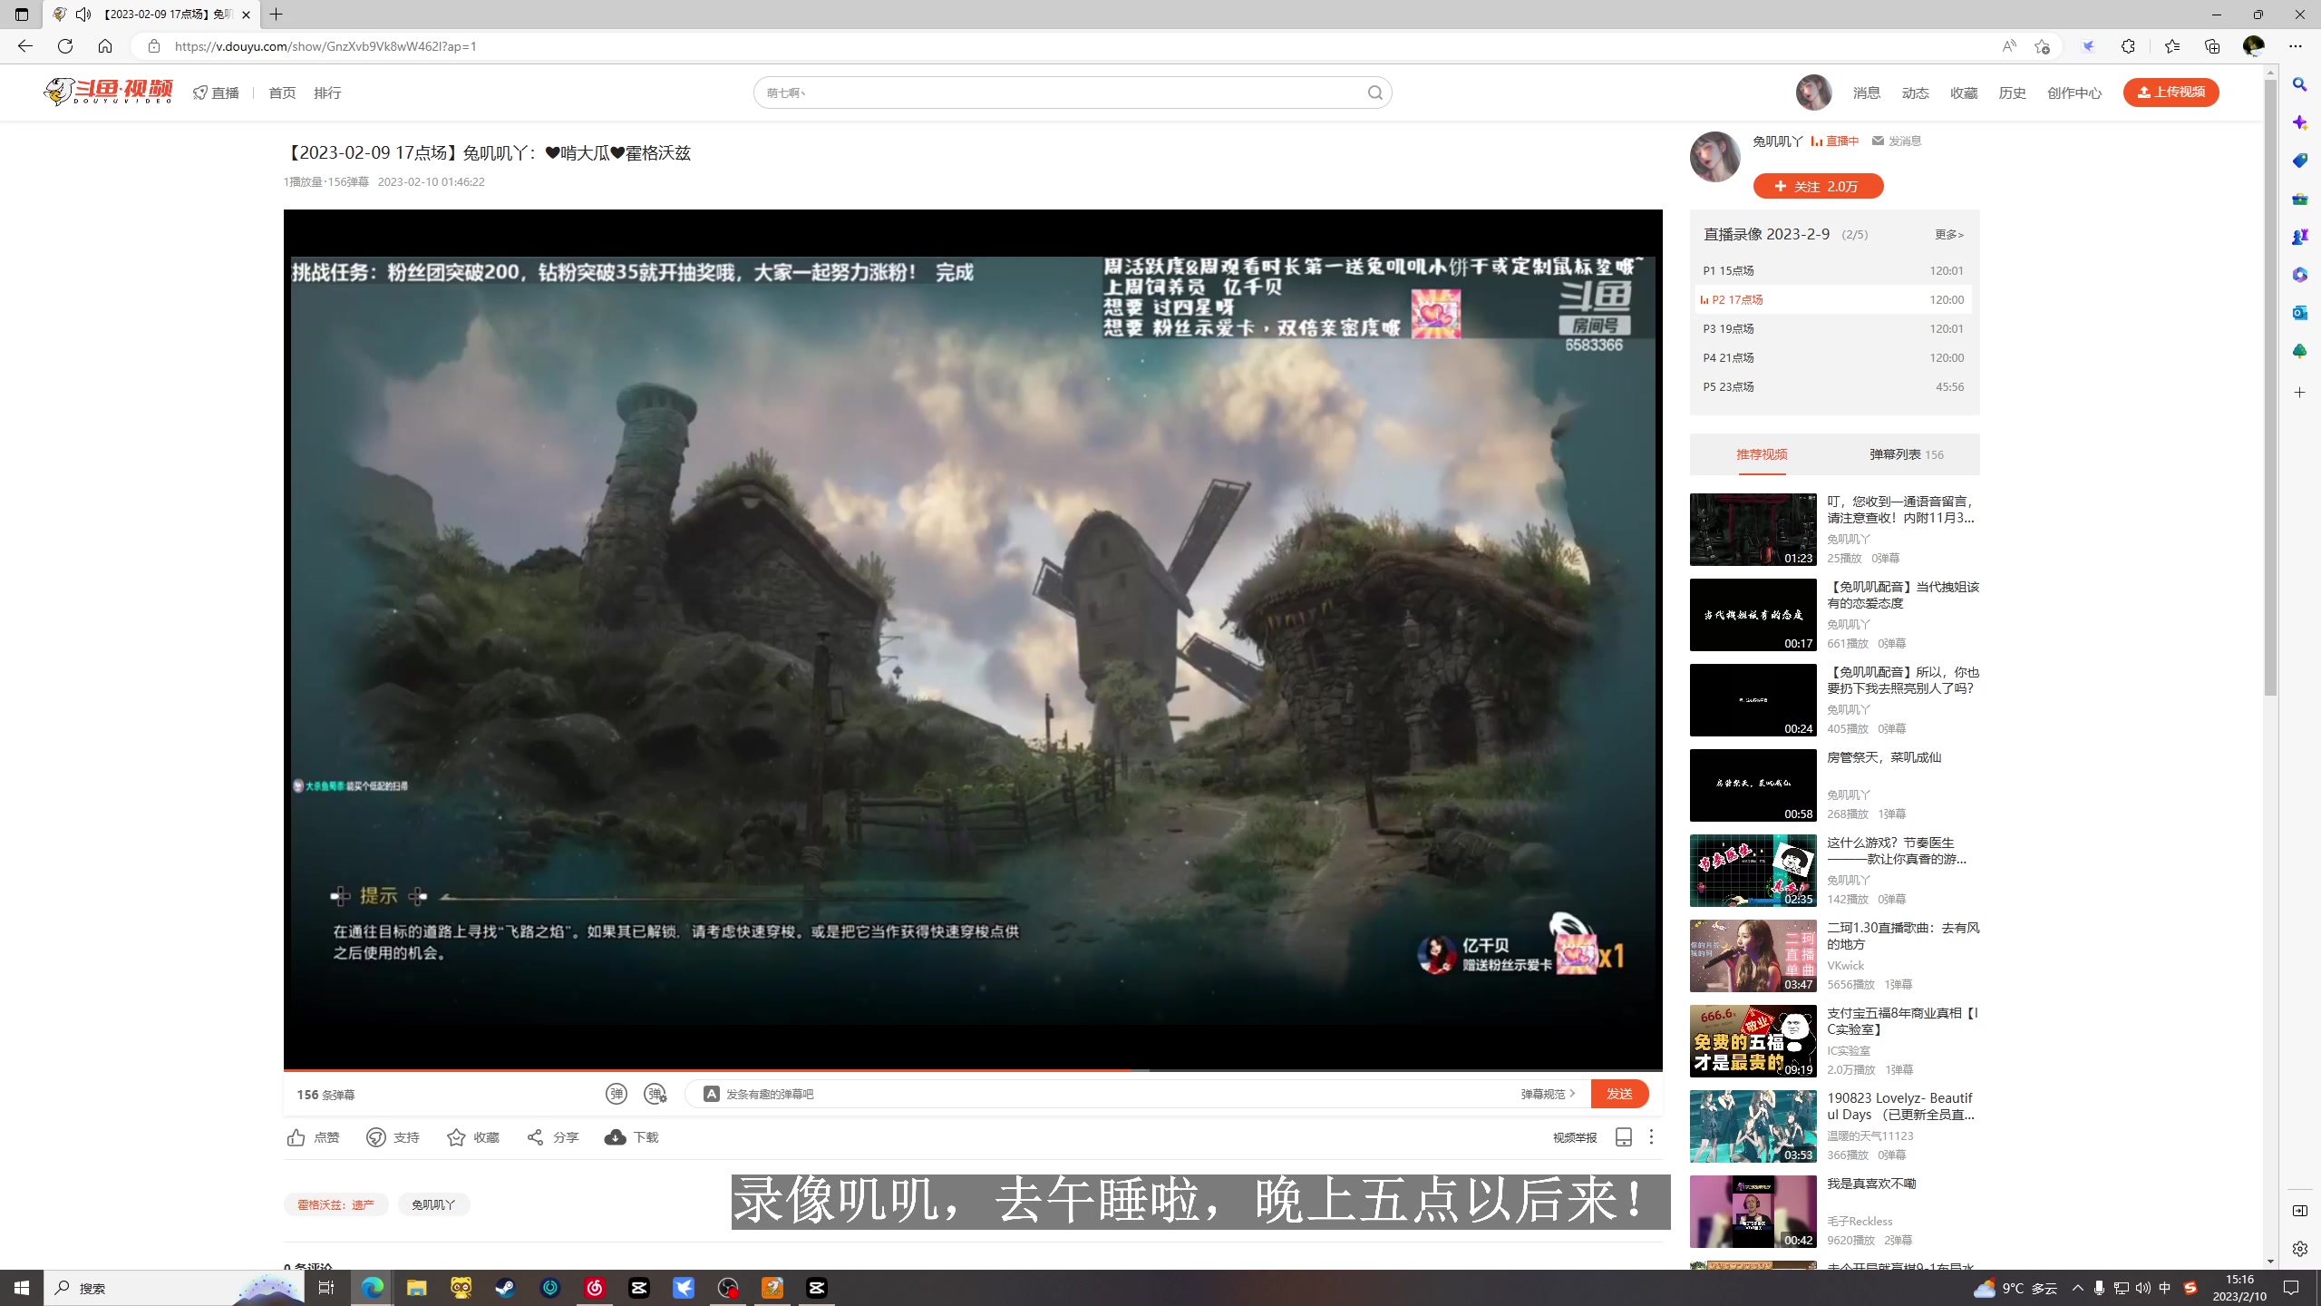The image size is (2321, 1306).
Task: Click the browser back arrow
Action: tap(24, 46)
